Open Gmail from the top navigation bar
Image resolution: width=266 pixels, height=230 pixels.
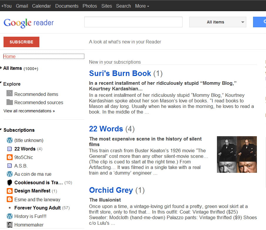point(22,6)
